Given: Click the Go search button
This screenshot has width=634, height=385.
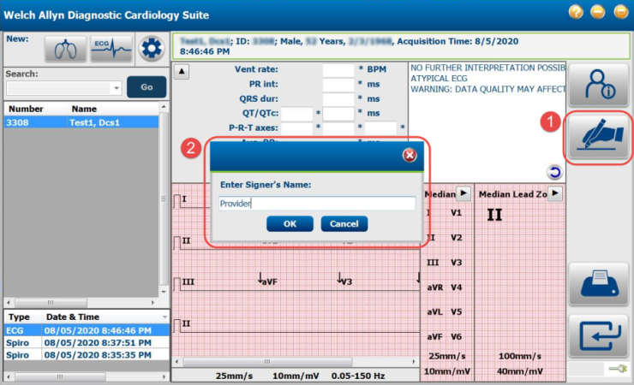Looking at the screenshot, I should click(x=147, y=86).
